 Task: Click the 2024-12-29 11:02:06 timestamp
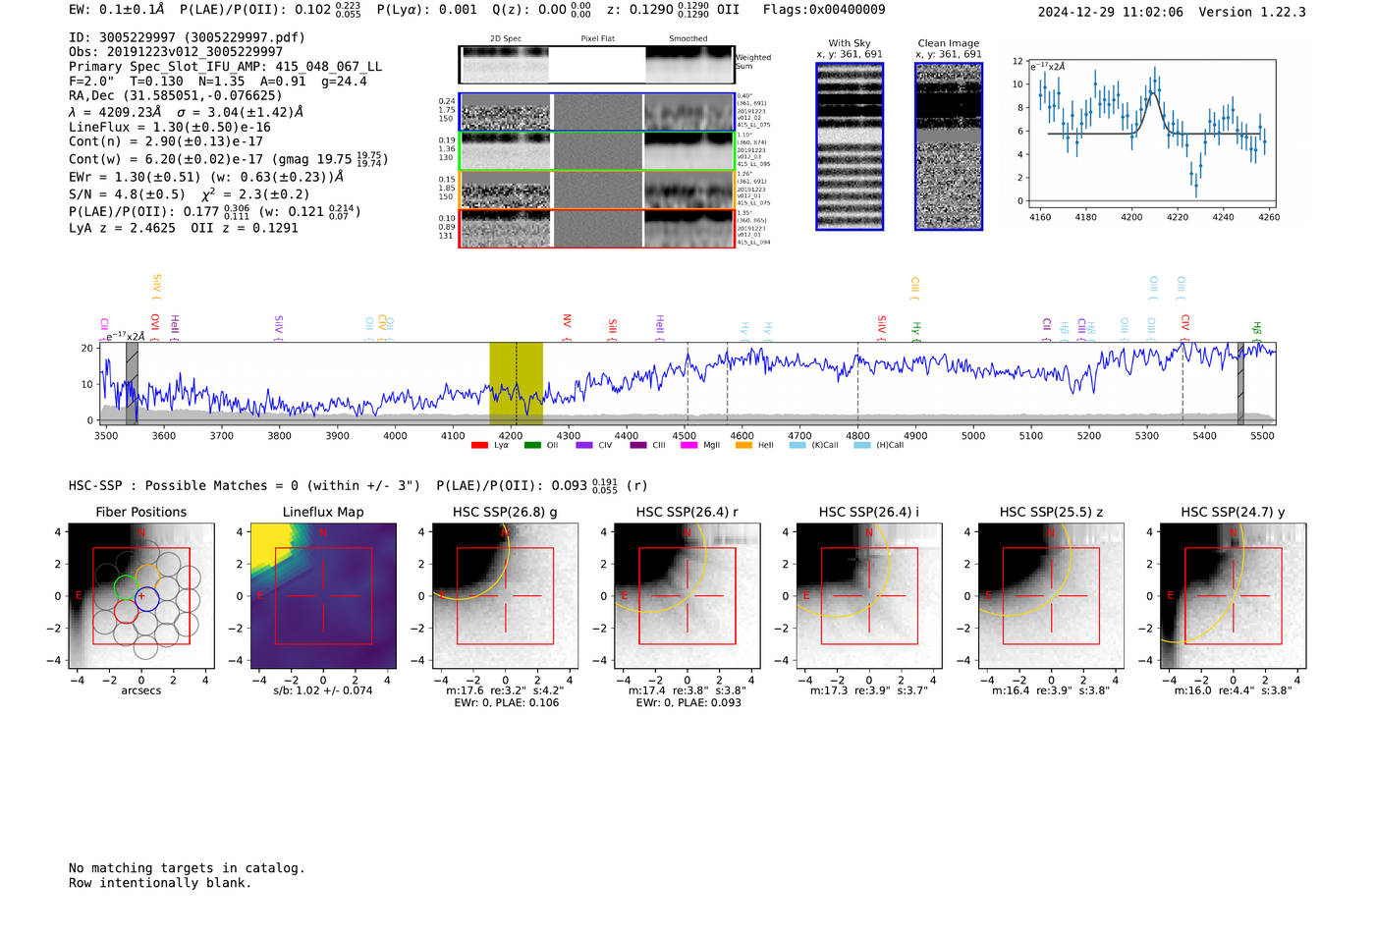(1111, 13)
